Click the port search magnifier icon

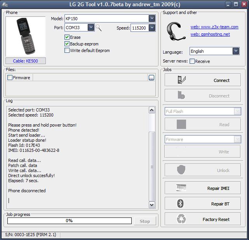(99, 28)
